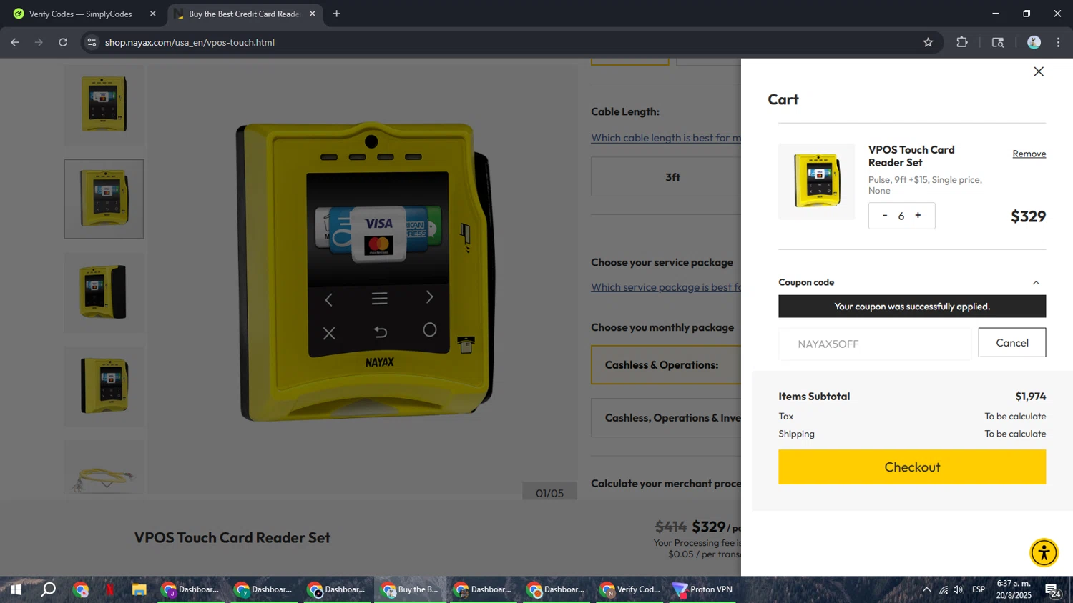Close the Cart side panel
This screenshot has height=603, width=1073.
click(x=1039, y=71)
